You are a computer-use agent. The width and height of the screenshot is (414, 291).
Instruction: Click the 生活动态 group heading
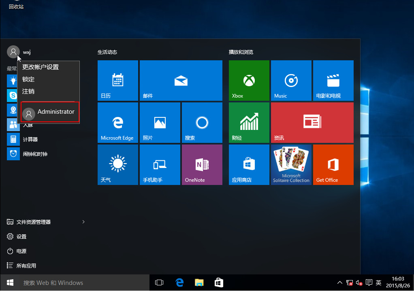(107, 52)
